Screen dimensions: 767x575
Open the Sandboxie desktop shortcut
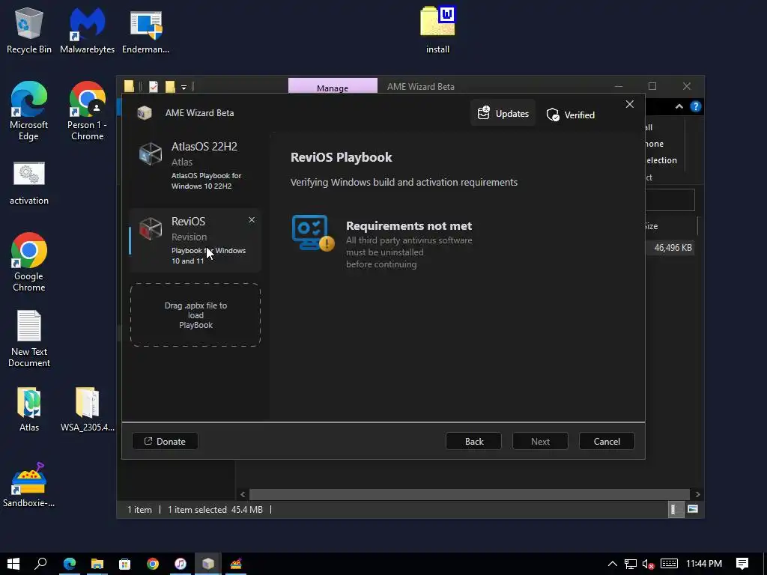[x=29, y=485]
